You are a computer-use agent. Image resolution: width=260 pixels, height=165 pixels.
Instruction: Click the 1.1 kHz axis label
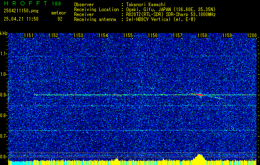click(3, 54)
